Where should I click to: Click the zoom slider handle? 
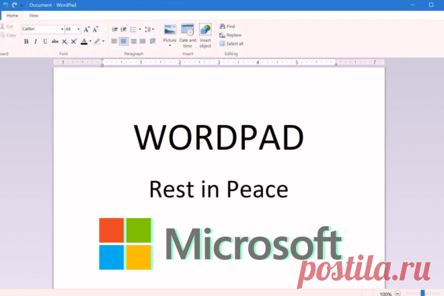422,293
